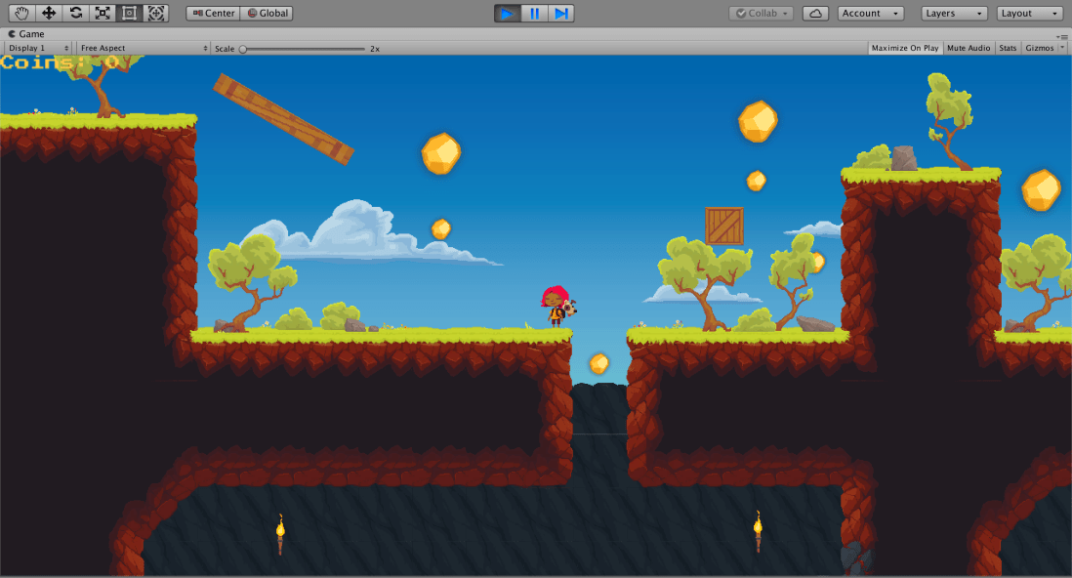
Task: Select the Hand tool
Action: click(21, 14)
